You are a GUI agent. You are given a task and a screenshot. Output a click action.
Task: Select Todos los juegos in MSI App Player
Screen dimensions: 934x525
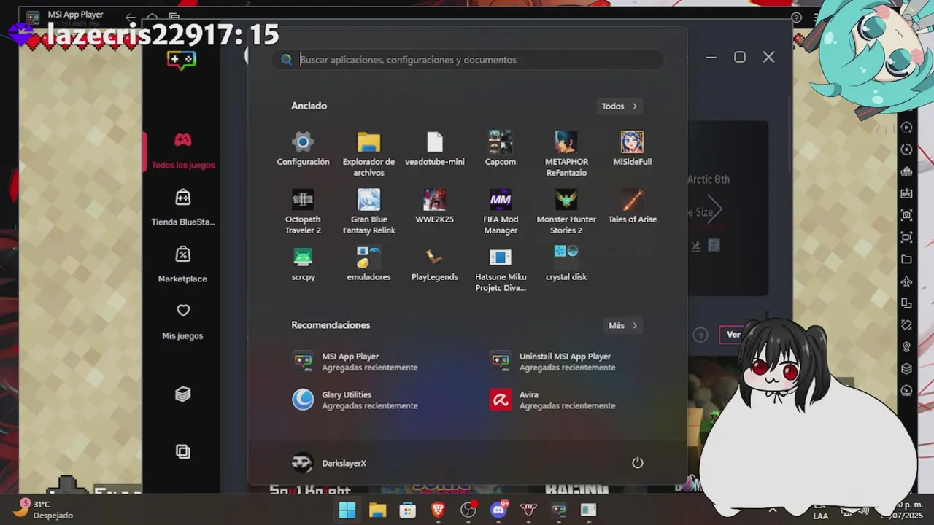coord(182,151)
